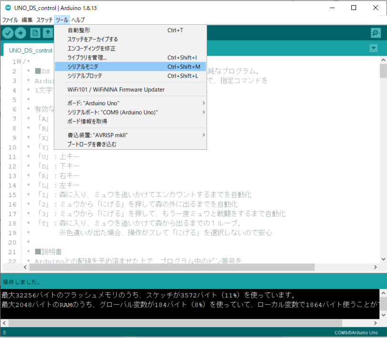The height and width of the screenshot is (338, 387).
Task: Click editor vertical scrollbar down arrow
Action: point(383,259)
